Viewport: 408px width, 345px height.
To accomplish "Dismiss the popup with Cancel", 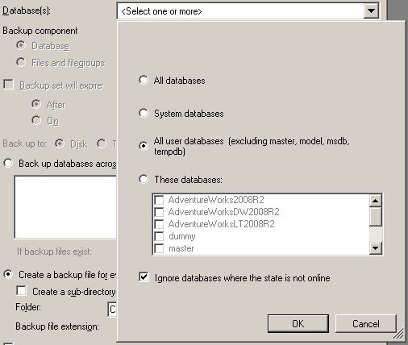I will (x=366, y=323).
